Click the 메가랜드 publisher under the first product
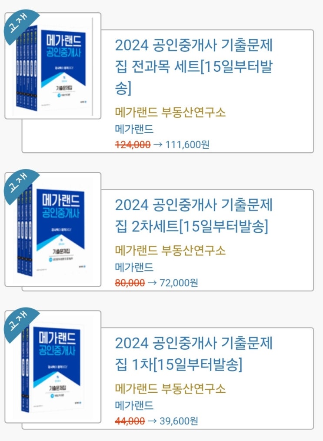The width and height of the screenshot is (323, 441). pyautogui.click(x=134, y=129)
